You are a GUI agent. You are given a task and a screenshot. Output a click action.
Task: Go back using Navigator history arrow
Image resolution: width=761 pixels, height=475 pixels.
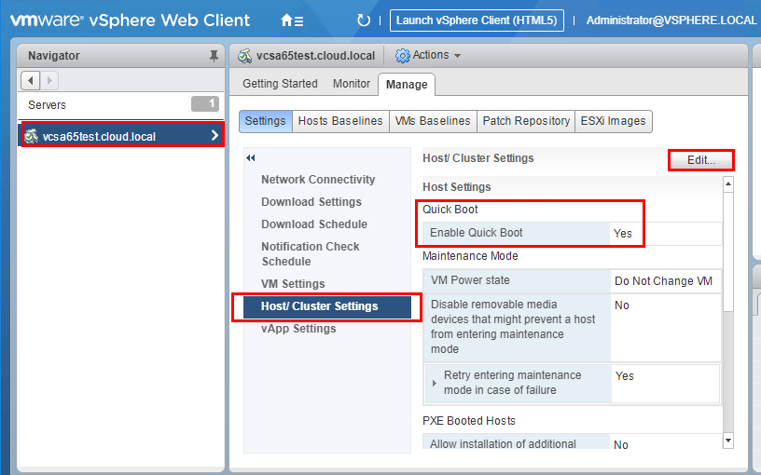click(x=31, y=81)
